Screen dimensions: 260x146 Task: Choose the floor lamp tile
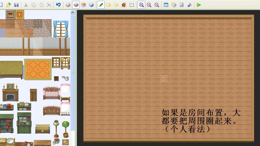coord(56,129)
